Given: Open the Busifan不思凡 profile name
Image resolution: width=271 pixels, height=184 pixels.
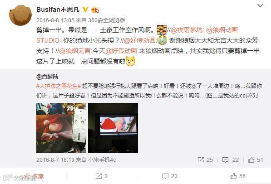Looking at the screenshot, I should (58, 10).
